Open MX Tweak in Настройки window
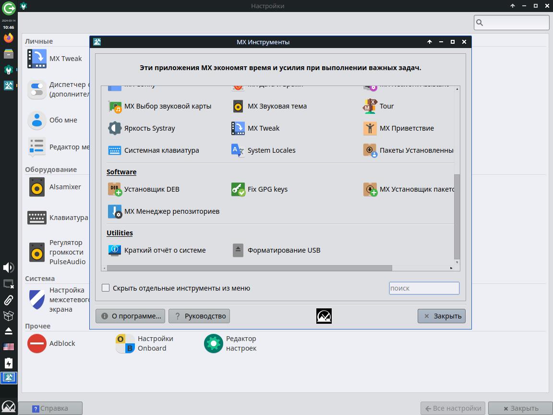Screen dimensions: 553x415 point(55,59)
